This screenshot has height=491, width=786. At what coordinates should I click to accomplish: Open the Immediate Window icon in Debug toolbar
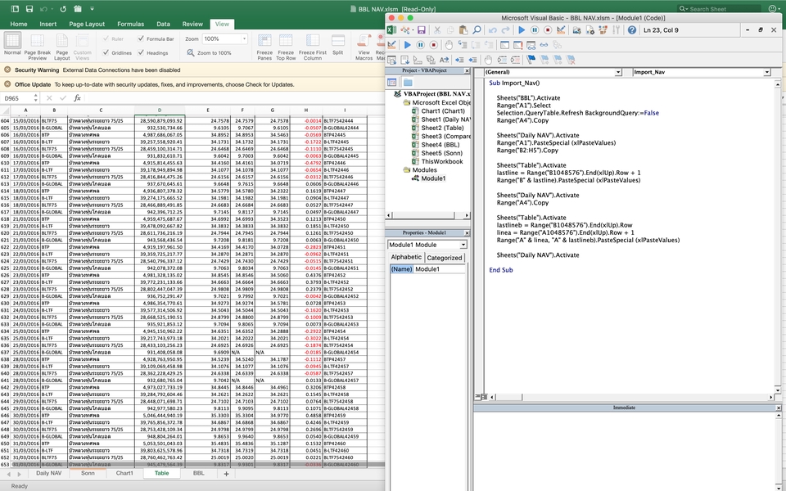pos(517,45)
